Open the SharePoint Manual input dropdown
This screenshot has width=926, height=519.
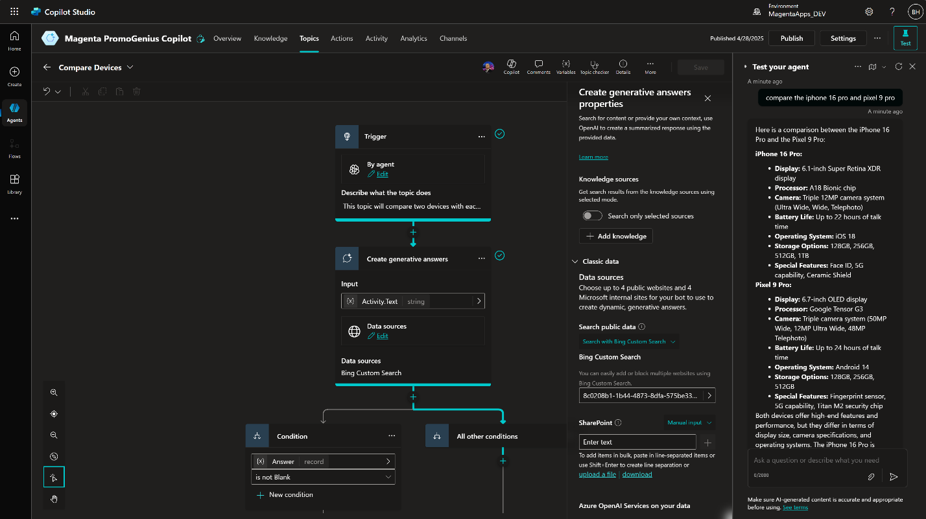(x=690, y=422)
